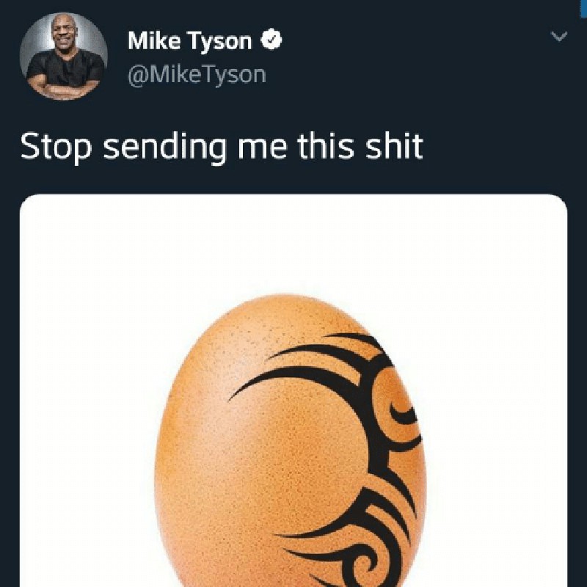Open the attached egg photo fullscreen
The height and width of the screenshot is (587, 587).
293,440
